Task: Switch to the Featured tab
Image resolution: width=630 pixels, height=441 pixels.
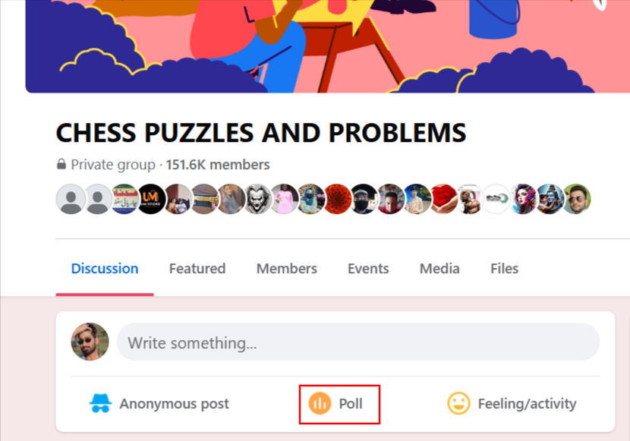Action: click(x=197, y=268)
